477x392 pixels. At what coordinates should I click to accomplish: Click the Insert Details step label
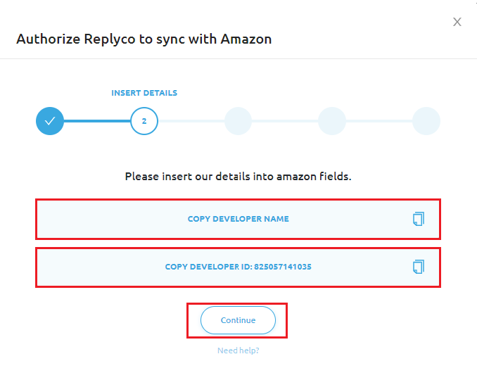[x=144, y=93]
